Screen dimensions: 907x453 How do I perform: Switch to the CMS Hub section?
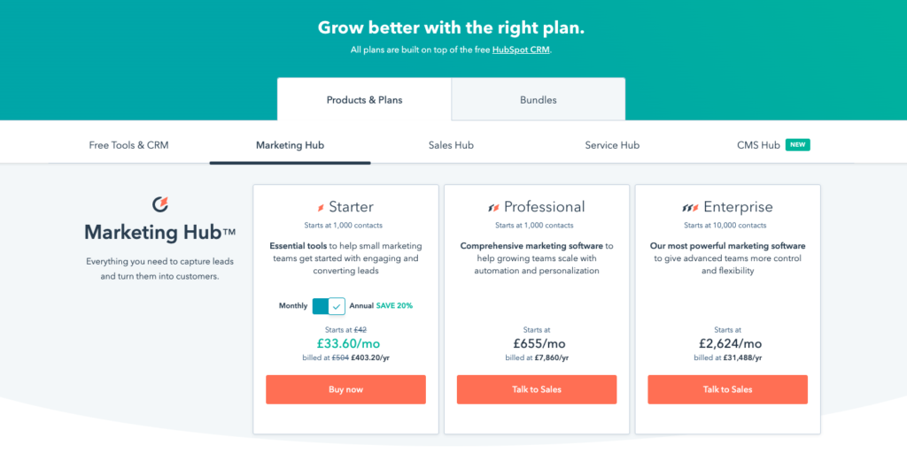(758, 145)
